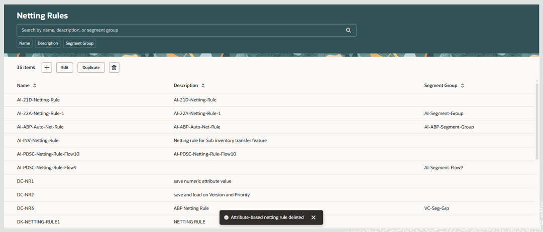Click the Edit button
543x232 pixels.
[65, 68]
